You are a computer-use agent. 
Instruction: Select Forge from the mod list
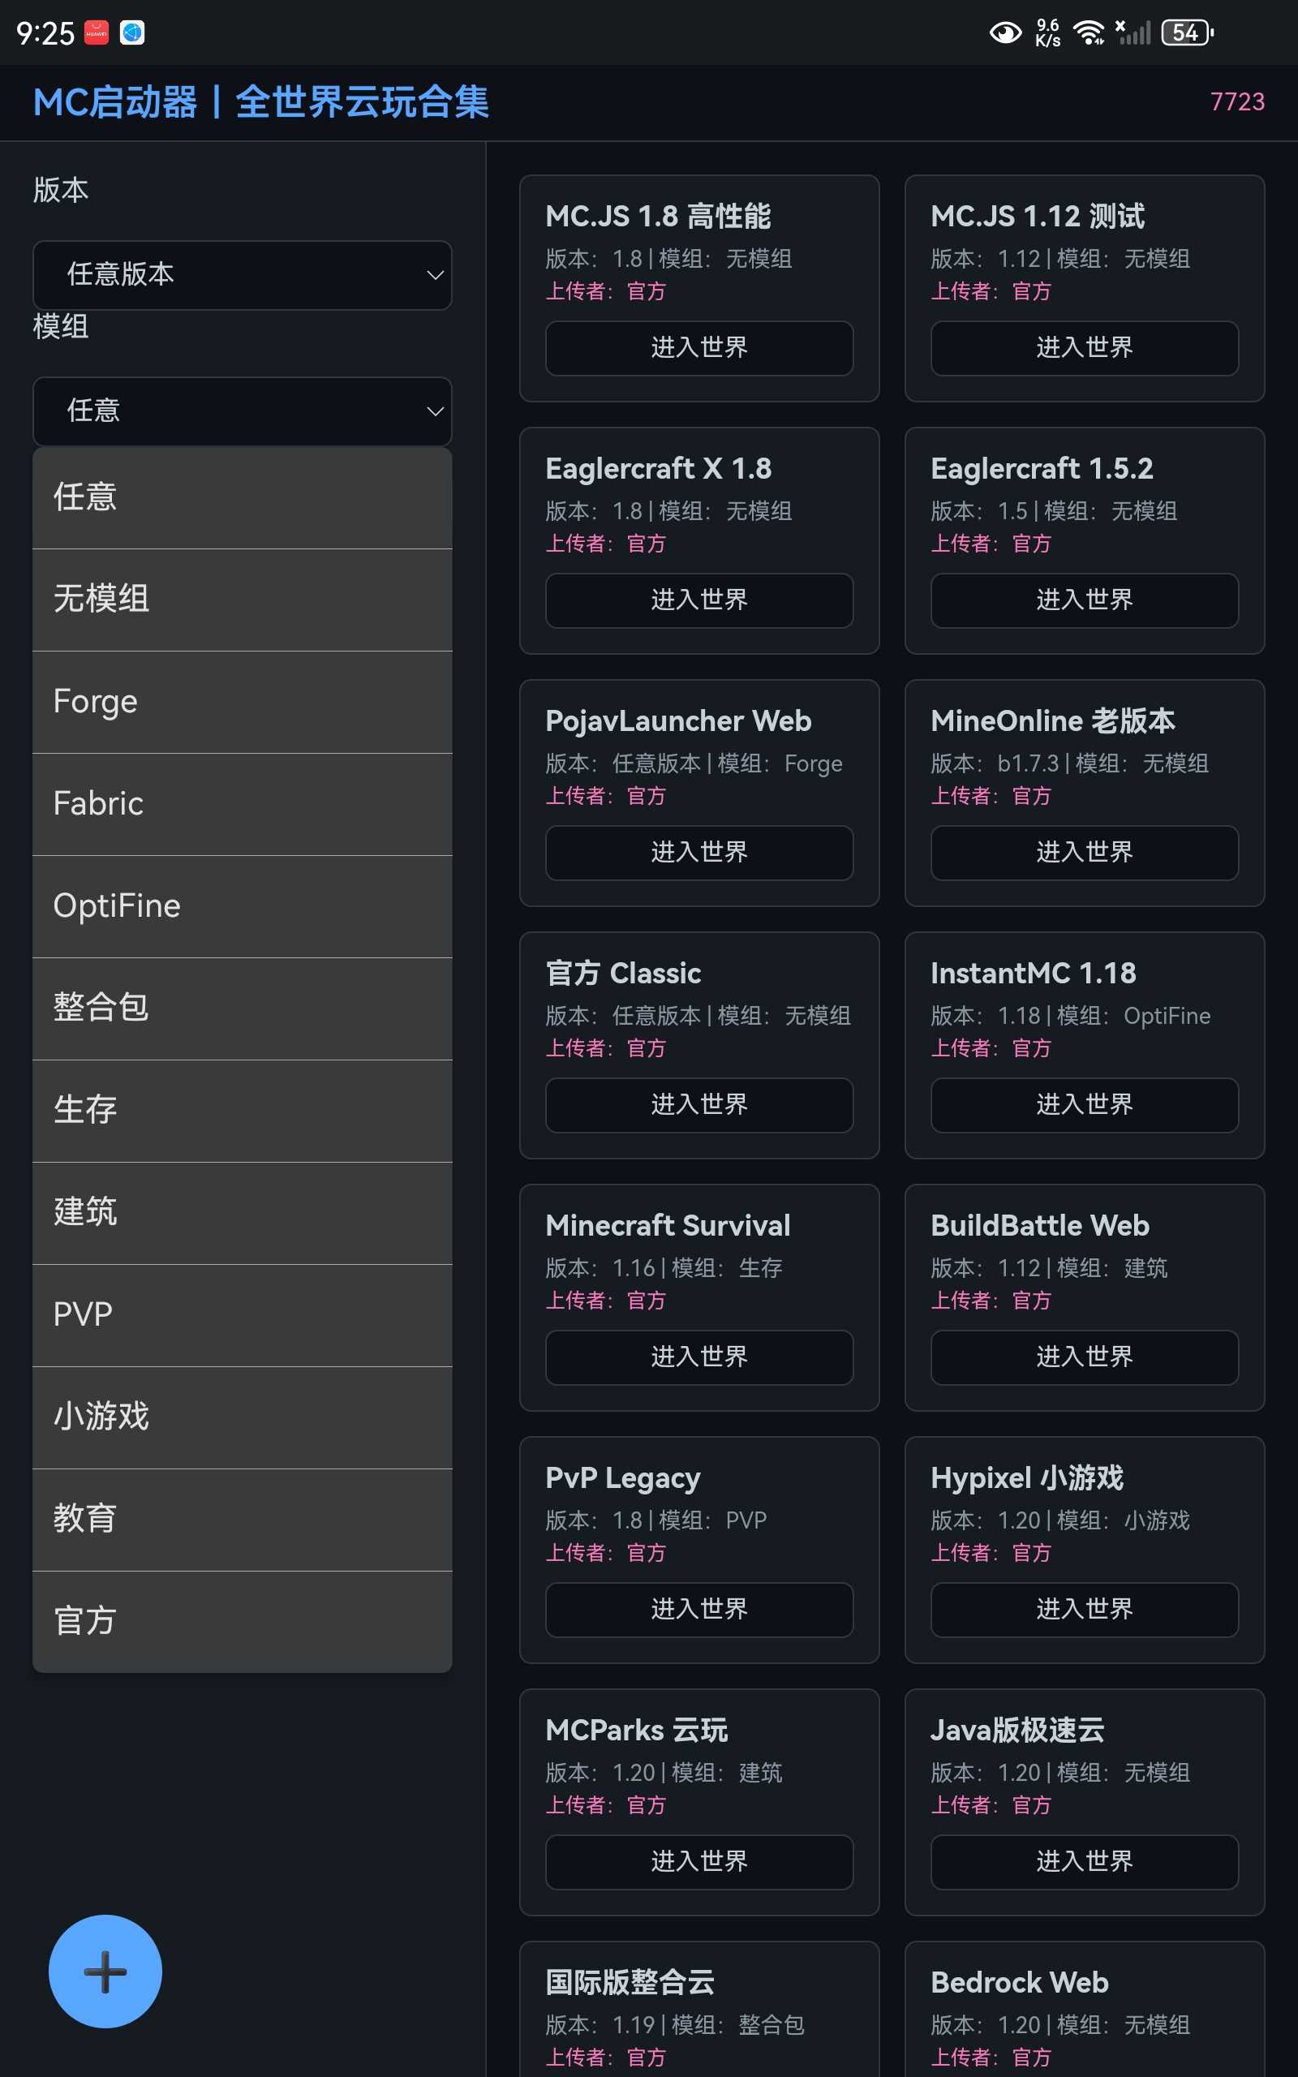[x=242, y=701]
